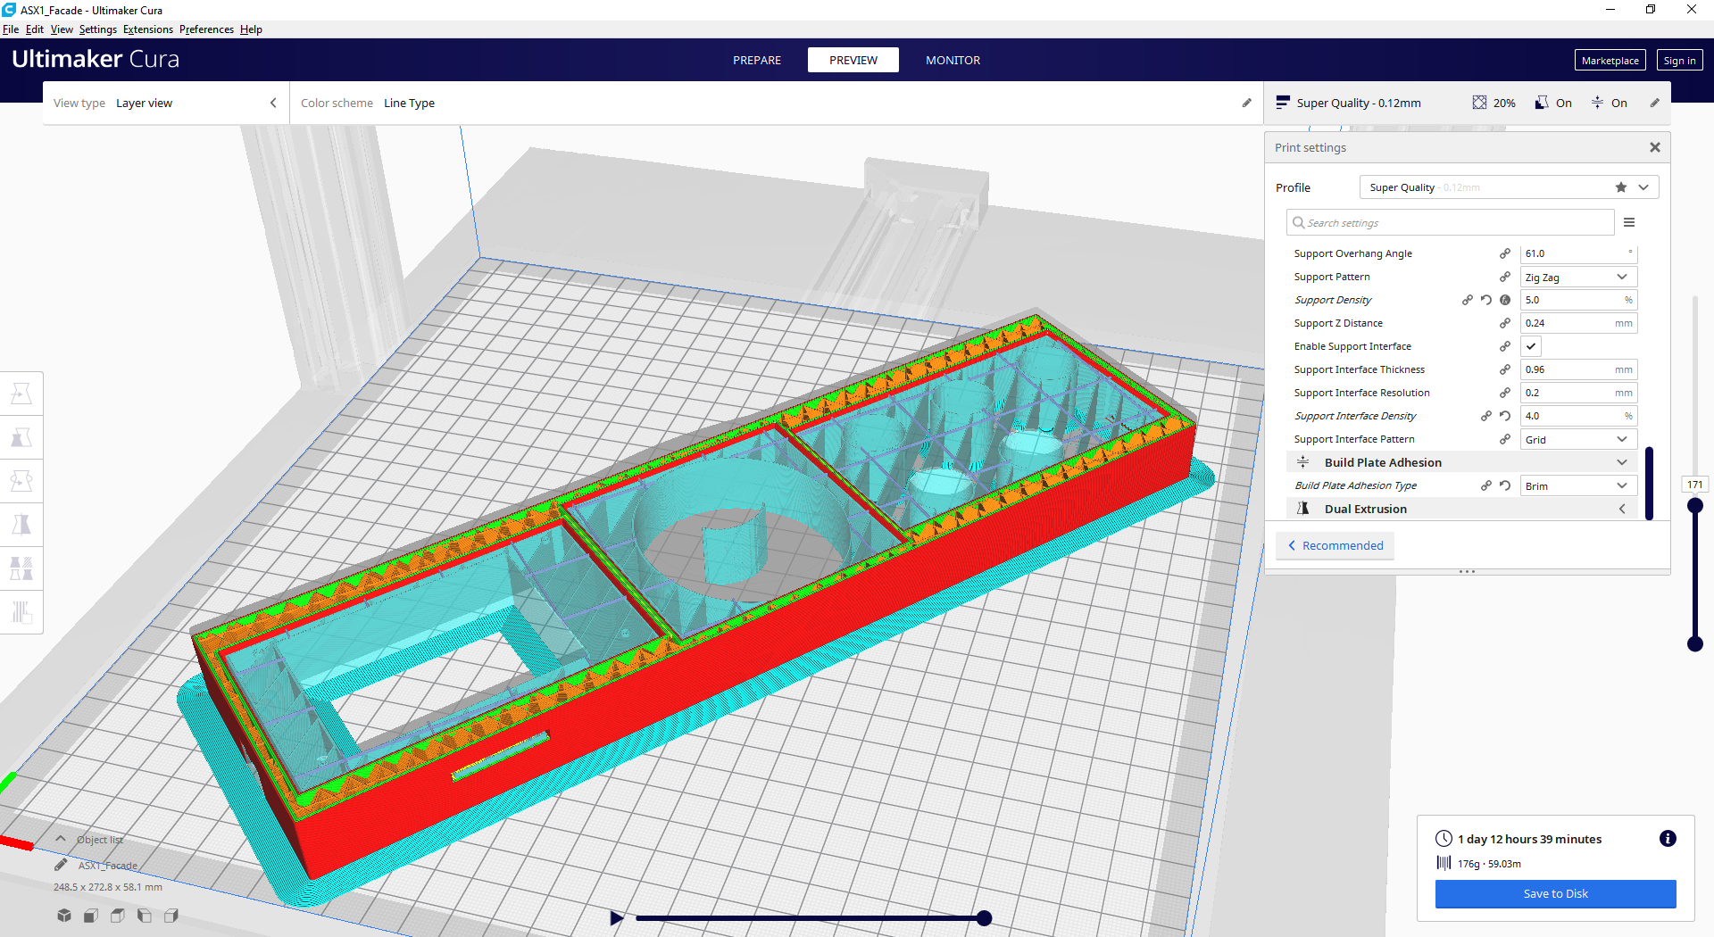Switch camera to left side view icon
Viewport: 1714px width, 937px height.
[x=145, y=916]
